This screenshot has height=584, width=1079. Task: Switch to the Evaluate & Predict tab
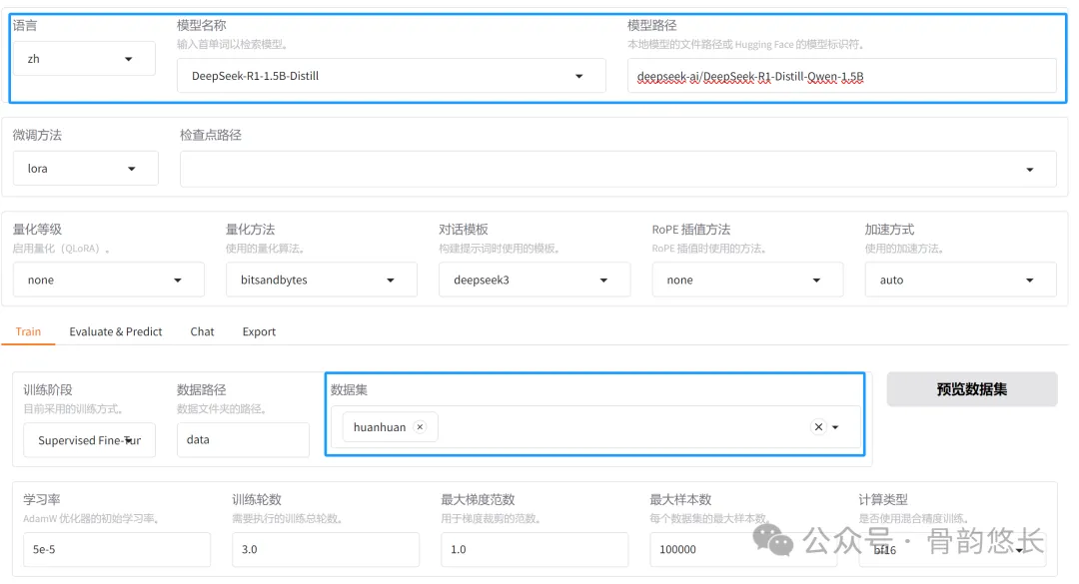[x=116, y=331]
